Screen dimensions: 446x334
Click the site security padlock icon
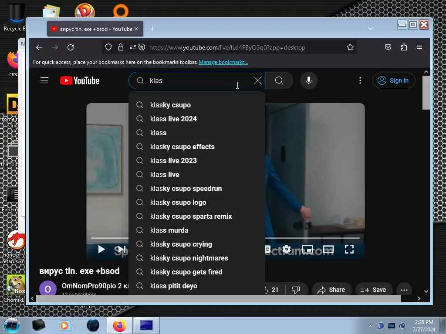click(121, 47)
